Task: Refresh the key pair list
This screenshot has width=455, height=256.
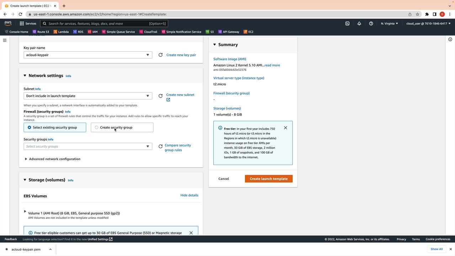Action: (160, 55)
